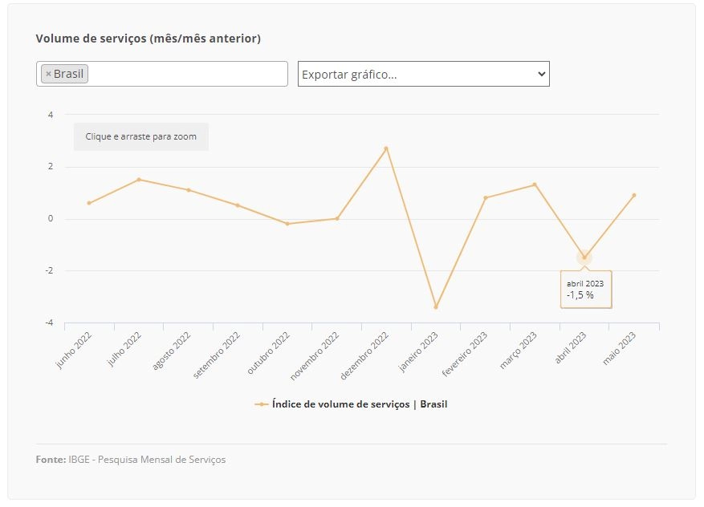Select the junho 2022 data point
Screen dimensions: 704x507
pos(89,203)
